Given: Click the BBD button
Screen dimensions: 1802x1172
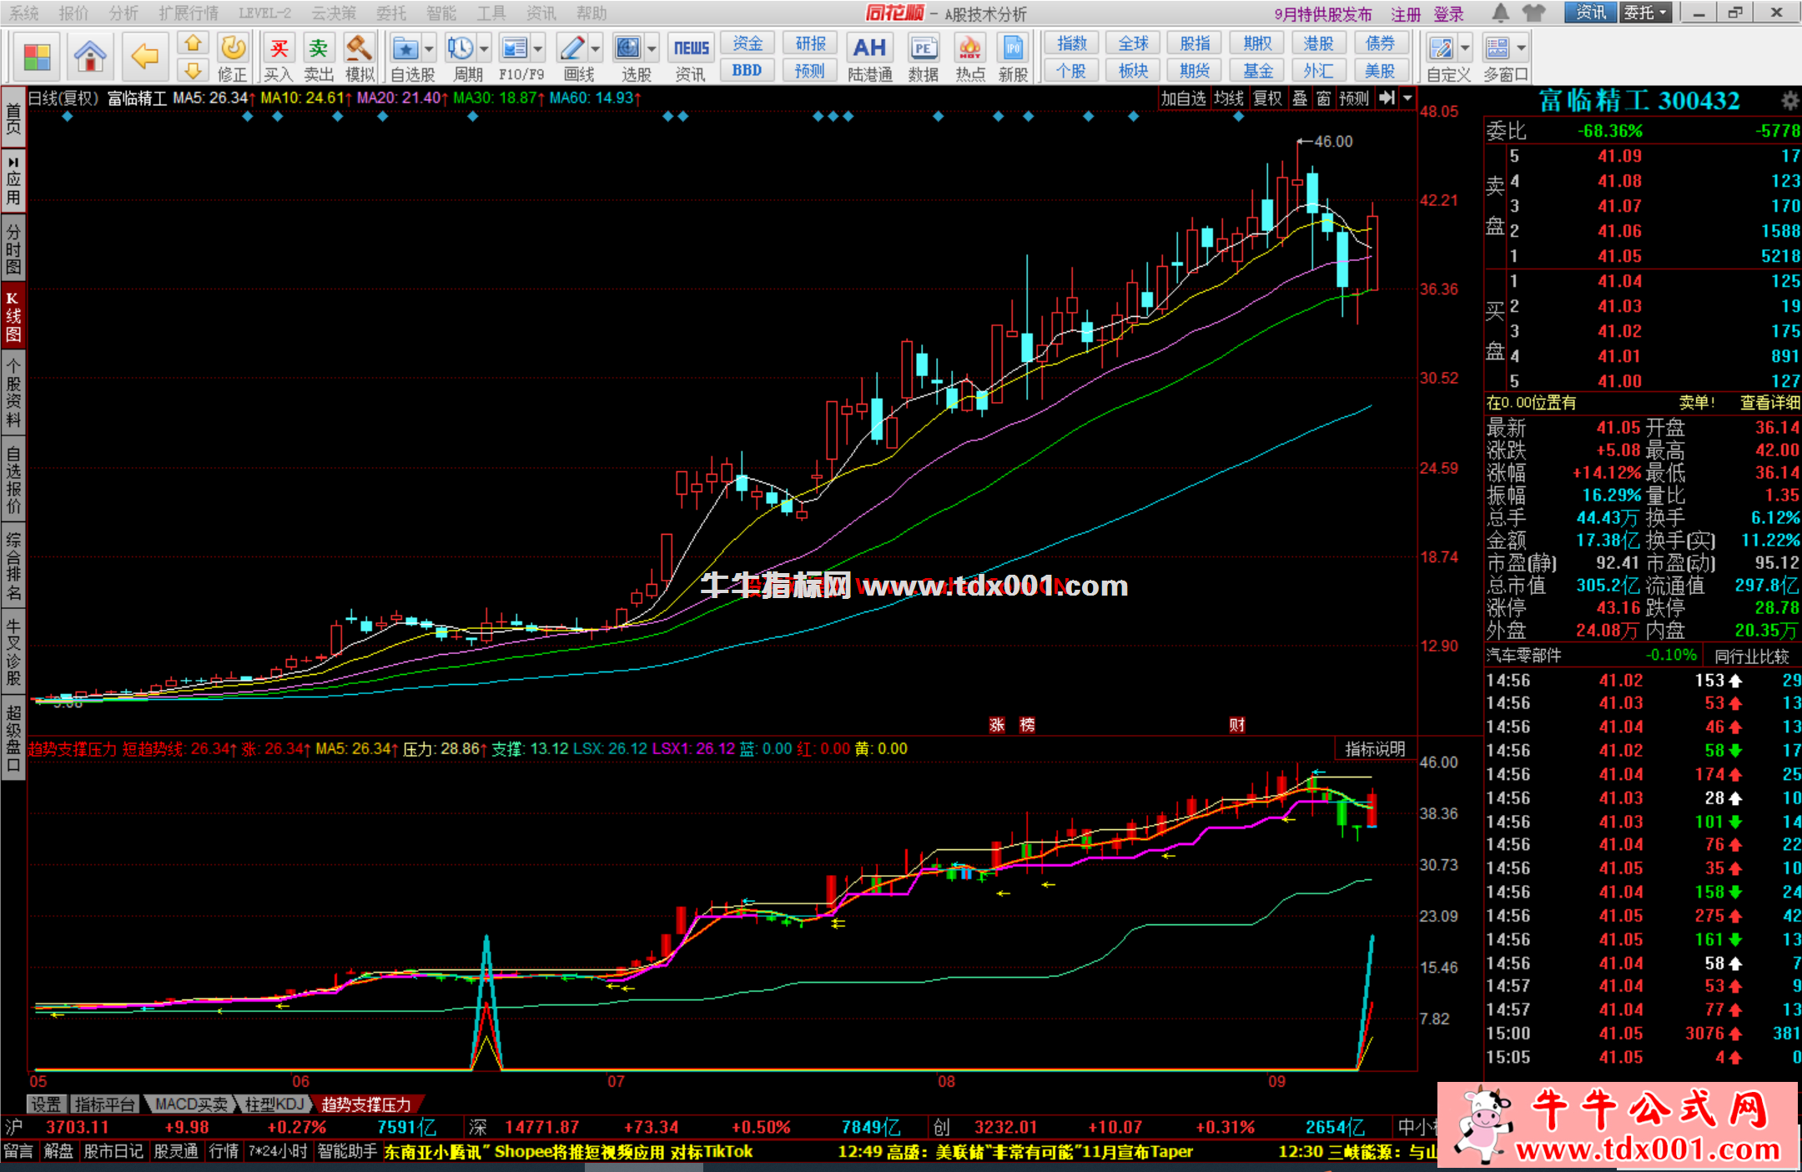Looking at the screenshot, I should tap(747, 70).
